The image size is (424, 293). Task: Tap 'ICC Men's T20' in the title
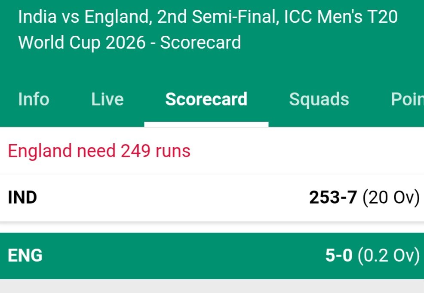tap(341, 18)
